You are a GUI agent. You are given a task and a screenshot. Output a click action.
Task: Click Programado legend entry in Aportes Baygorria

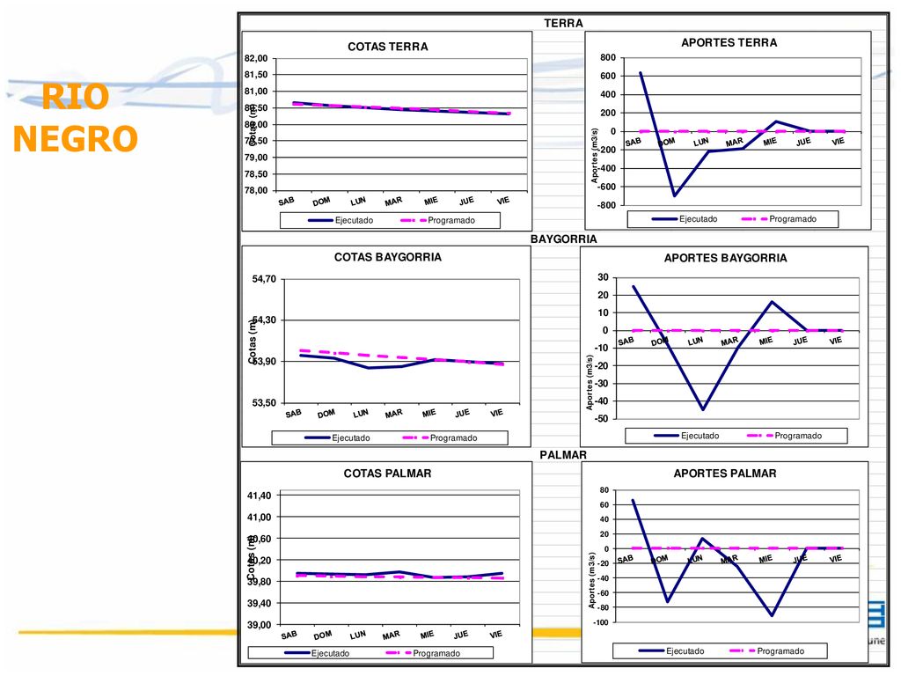(784, 436)
